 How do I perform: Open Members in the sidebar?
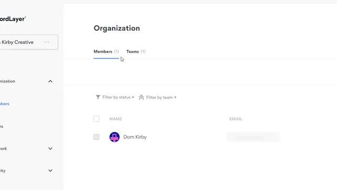(x=5, y=104)
